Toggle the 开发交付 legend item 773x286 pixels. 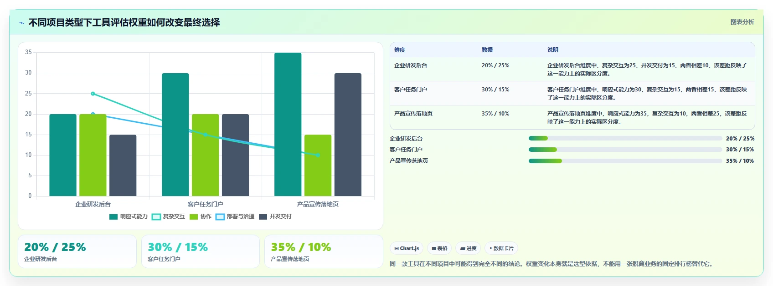pos(275,216)
